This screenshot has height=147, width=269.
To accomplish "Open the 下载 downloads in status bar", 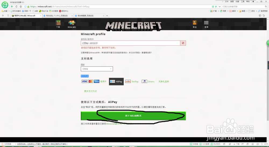I will click(x=236, y=144).
